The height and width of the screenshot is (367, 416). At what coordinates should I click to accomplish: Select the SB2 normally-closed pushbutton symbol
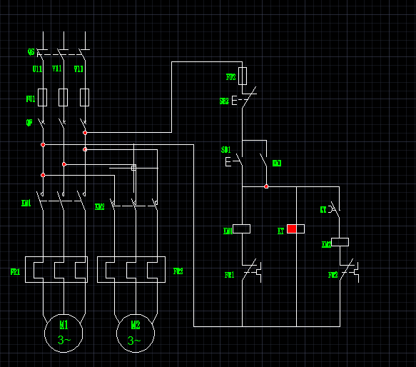click(244, 97)
